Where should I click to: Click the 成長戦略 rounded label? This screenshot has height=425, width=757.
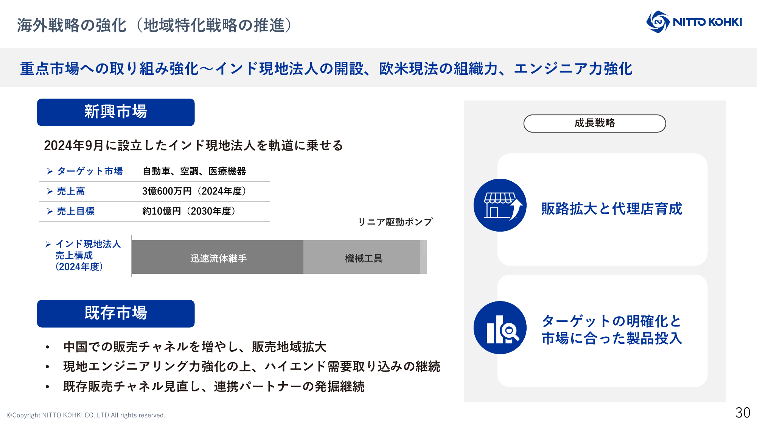(594, 124)
